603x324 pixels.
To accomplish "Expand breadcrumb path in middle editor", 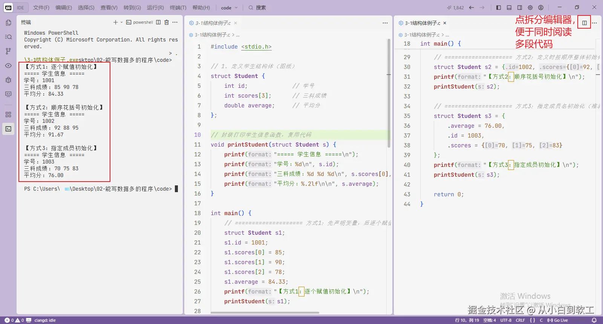I will 238,35.
